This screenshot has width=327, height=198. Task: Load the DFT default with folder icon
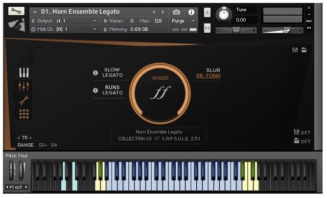tap(296, 141)
